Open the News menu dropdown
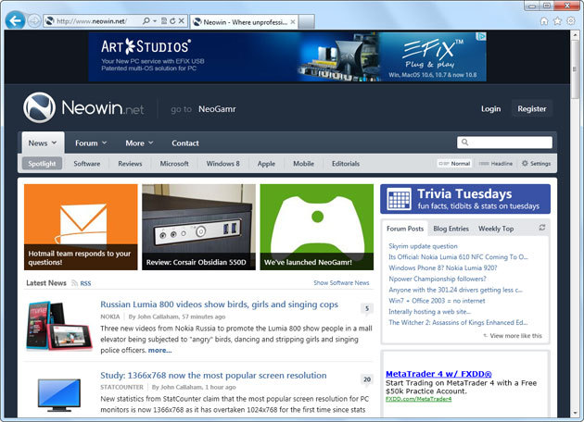 (x=43, y=143)
